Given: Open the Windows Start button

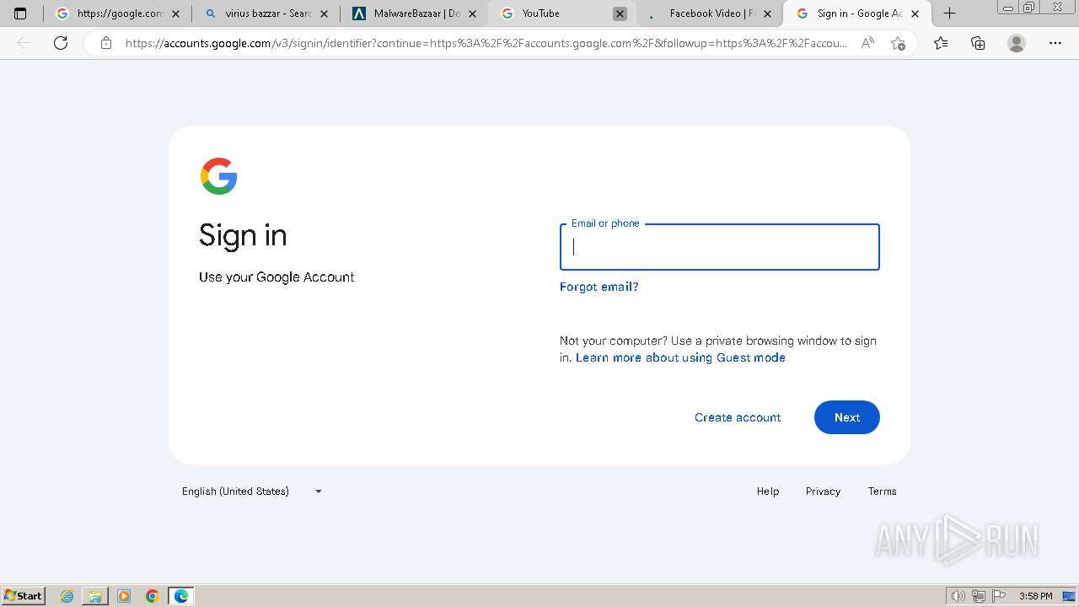Looking at the screenshot, I should pyautogui.click(x=24, y=596).
